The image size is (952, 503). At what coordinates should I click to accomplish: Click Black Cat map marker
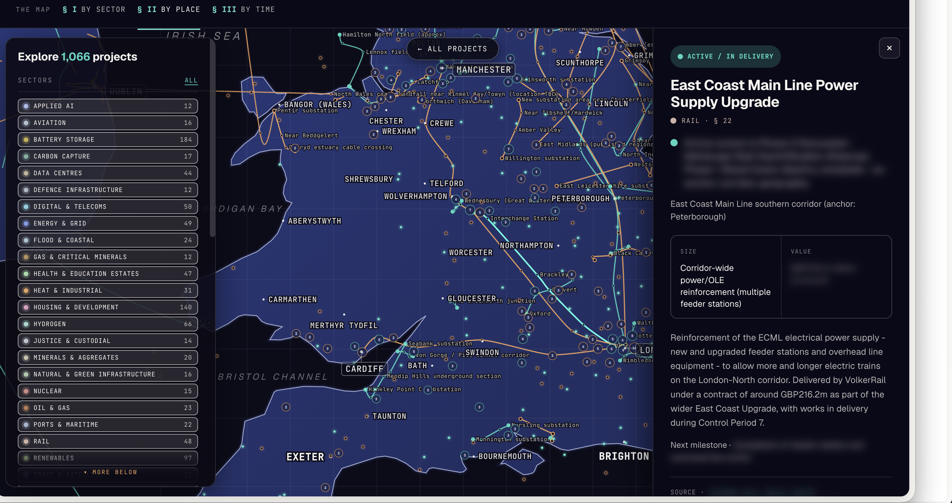tap(611, 254)
